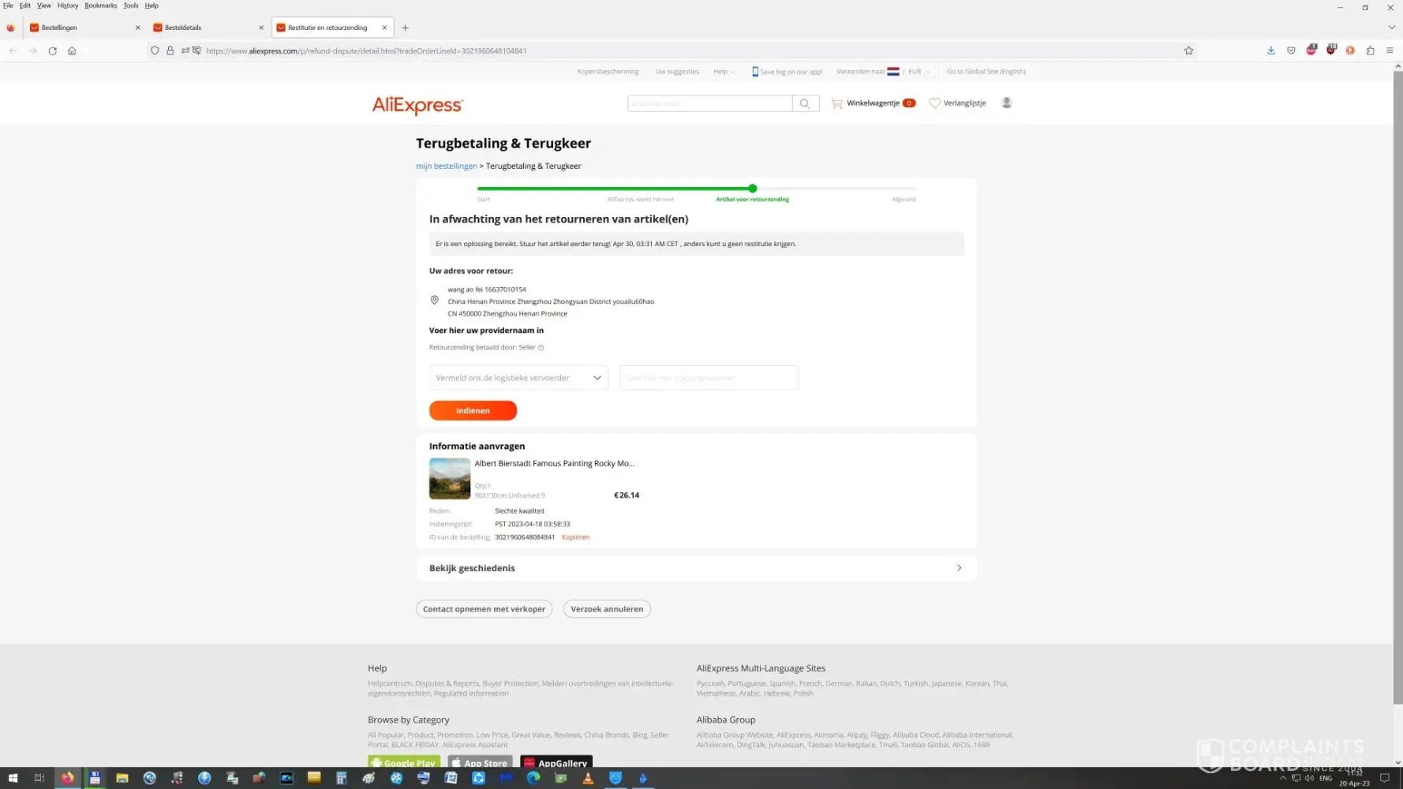Copy the order ID with Kopiëren
Viewport: 1403px width, 789px height.
[x=575, y=537]
